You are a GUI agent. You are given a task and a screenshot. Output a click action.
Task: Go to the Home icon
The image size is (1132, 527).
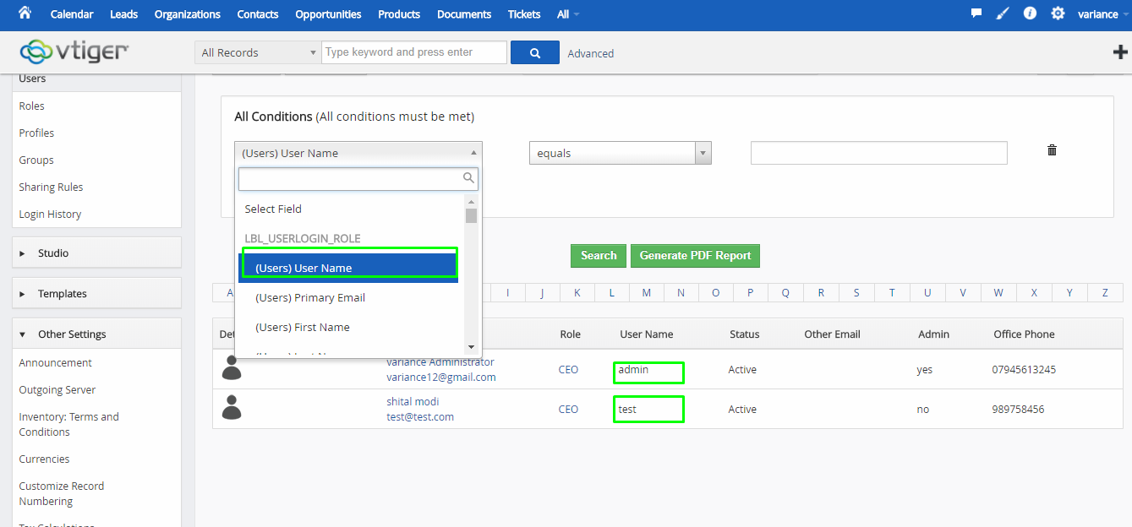pyautogui.click(x=25, y=14)
